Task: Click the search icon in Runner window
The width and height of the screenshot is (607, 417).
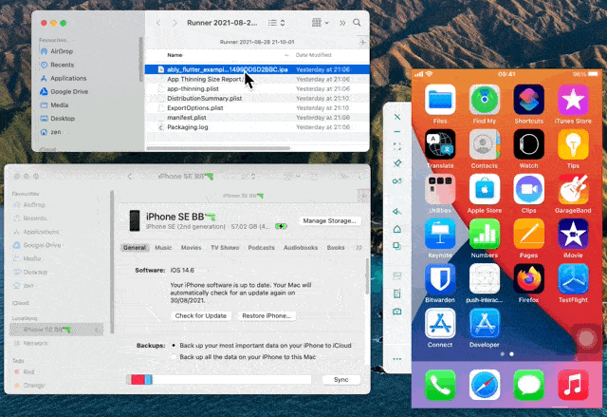Action: point(357,23)
